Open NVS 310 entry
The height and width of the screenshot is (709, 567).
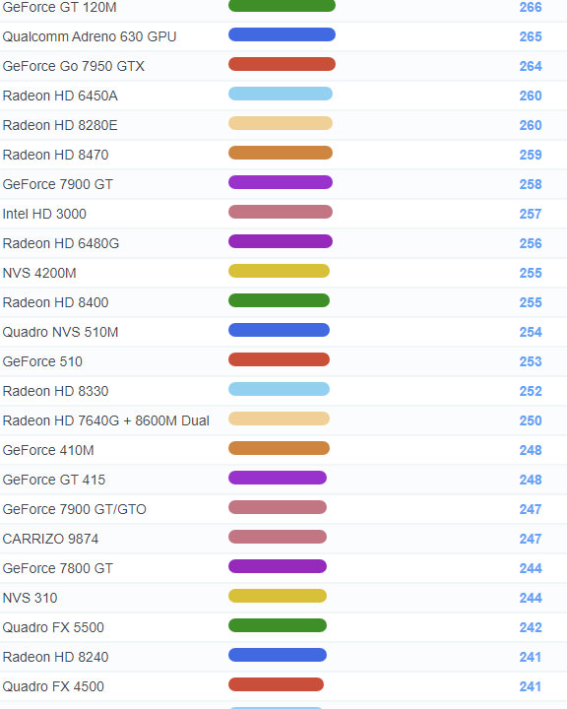click(30, 598)
